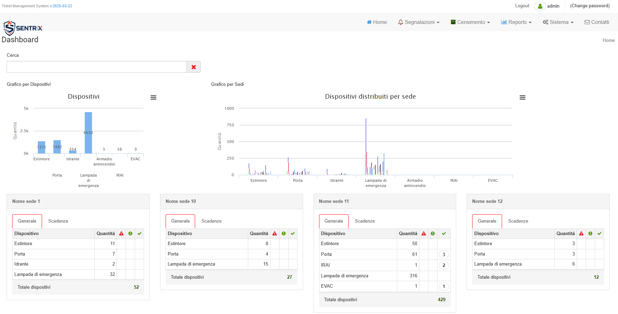This screenshot has height=314, width=618.
Task: Click Totale dispositivi value 429
Action: point(442,300)
